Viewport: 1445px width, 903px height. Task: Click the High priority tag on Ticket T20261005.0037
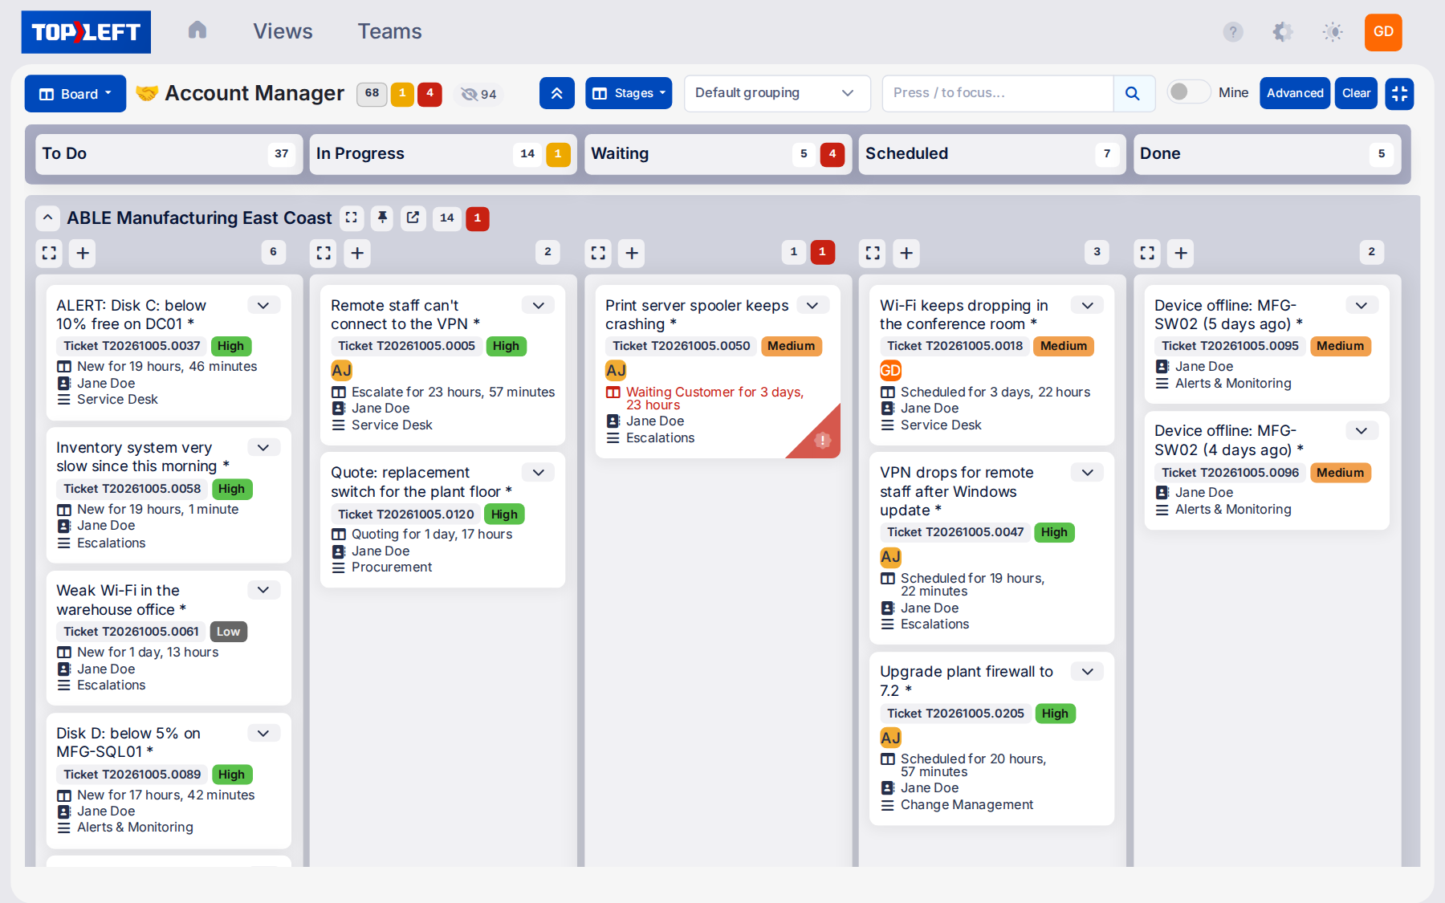[230, 346]
